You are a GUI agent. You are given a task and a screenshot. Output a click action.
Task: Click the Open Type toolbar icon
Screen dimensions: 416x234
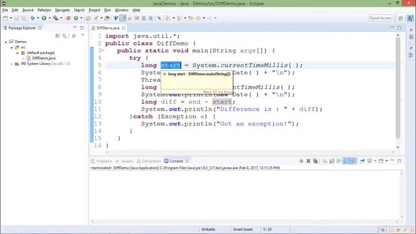pos(88,18)
